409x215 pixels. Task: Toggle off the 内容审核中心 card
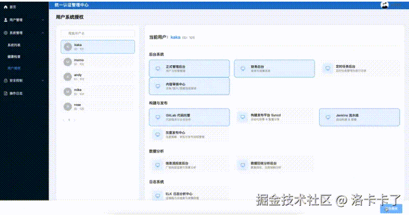pyautogui.click(x=189, y=86)
